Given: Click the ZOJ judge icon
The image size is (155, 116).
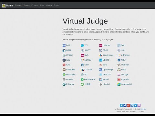Looking at the screenshot, I should [82, 45].
